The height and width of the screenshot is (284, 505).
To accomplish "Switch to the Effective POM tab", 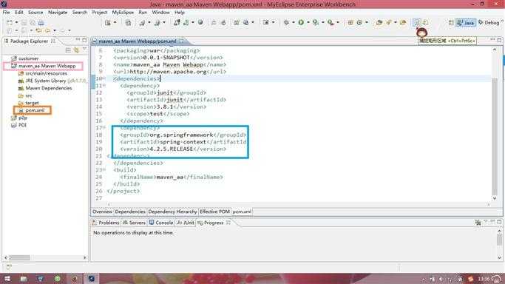I will [214, 212].
